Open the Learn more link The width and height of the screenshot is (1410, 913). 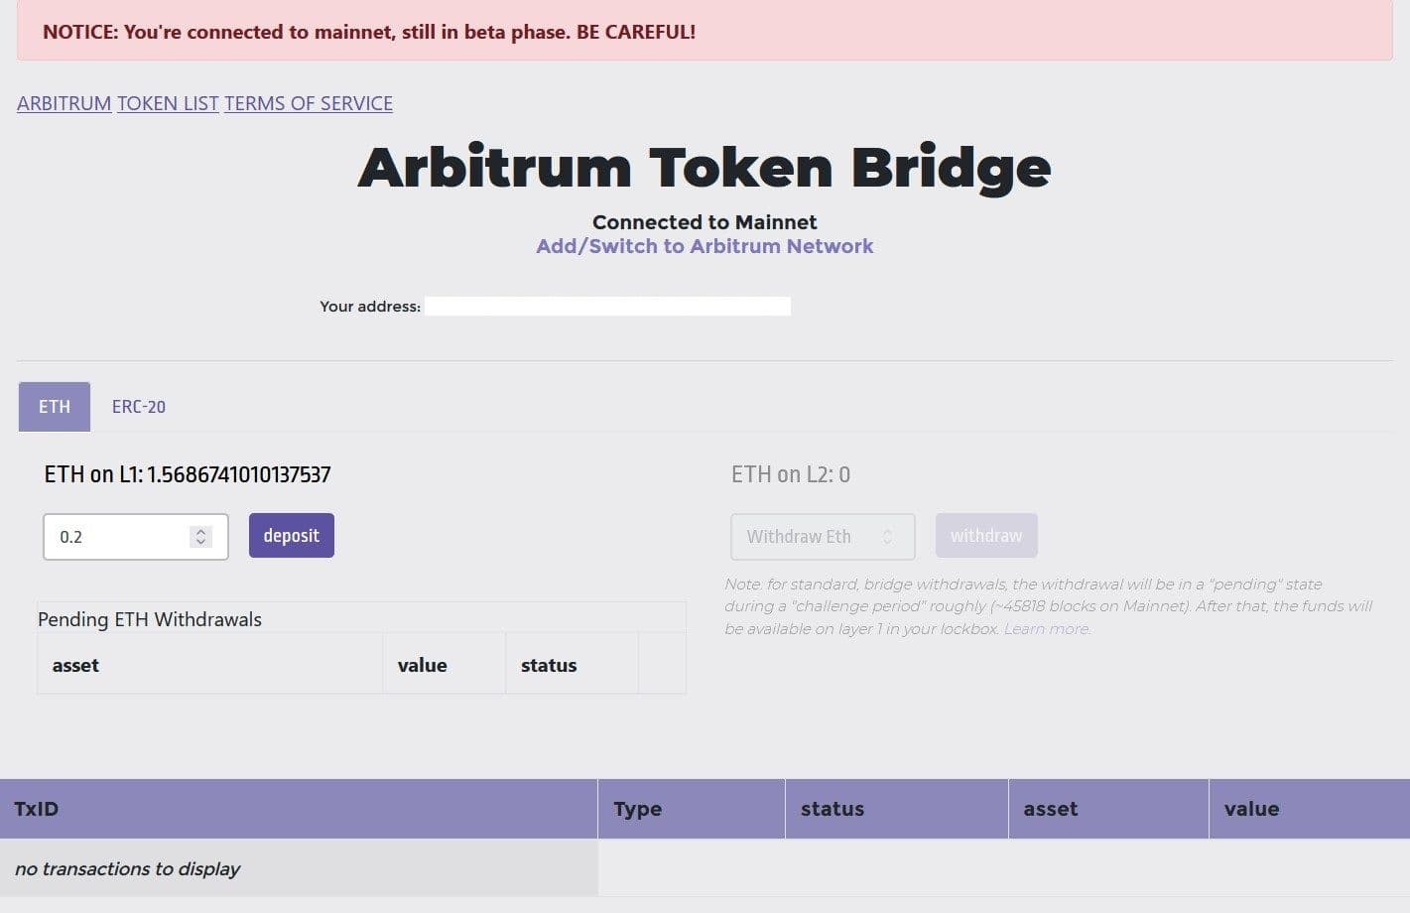pos(1047,629)
